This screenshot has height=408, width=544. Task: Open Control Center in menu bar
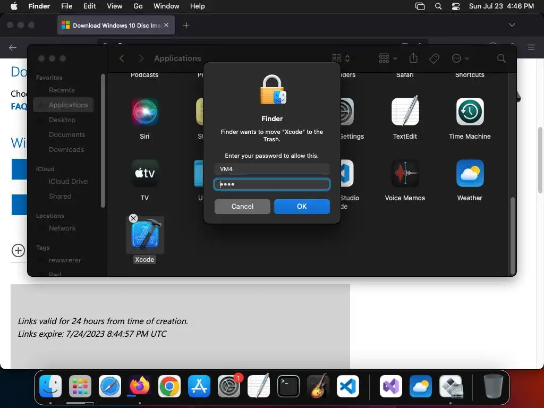tap(456, 6)
